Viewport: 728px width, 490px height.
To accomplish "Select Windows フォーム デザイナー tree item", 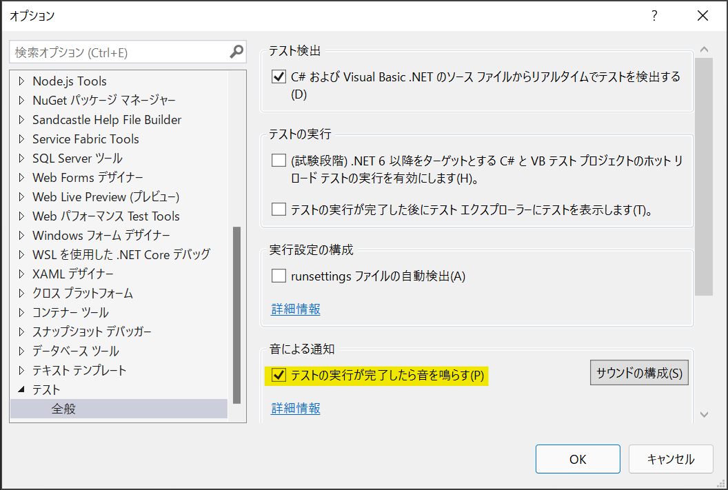I will 101,235.
